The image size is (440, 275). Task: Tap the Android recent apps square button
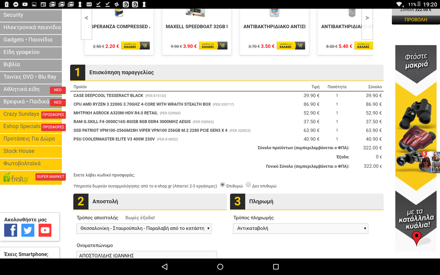click(x=275, y=267)
